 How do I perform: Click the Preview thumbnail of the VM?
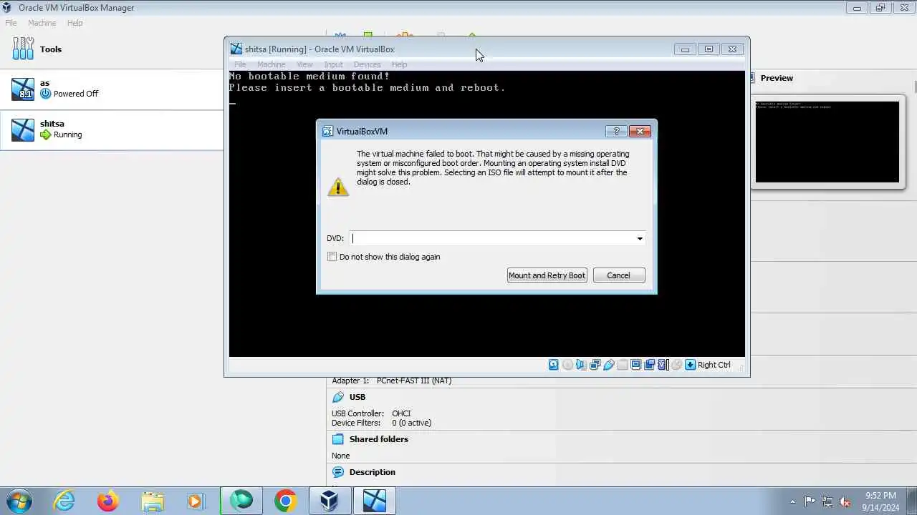click(827, 142)
